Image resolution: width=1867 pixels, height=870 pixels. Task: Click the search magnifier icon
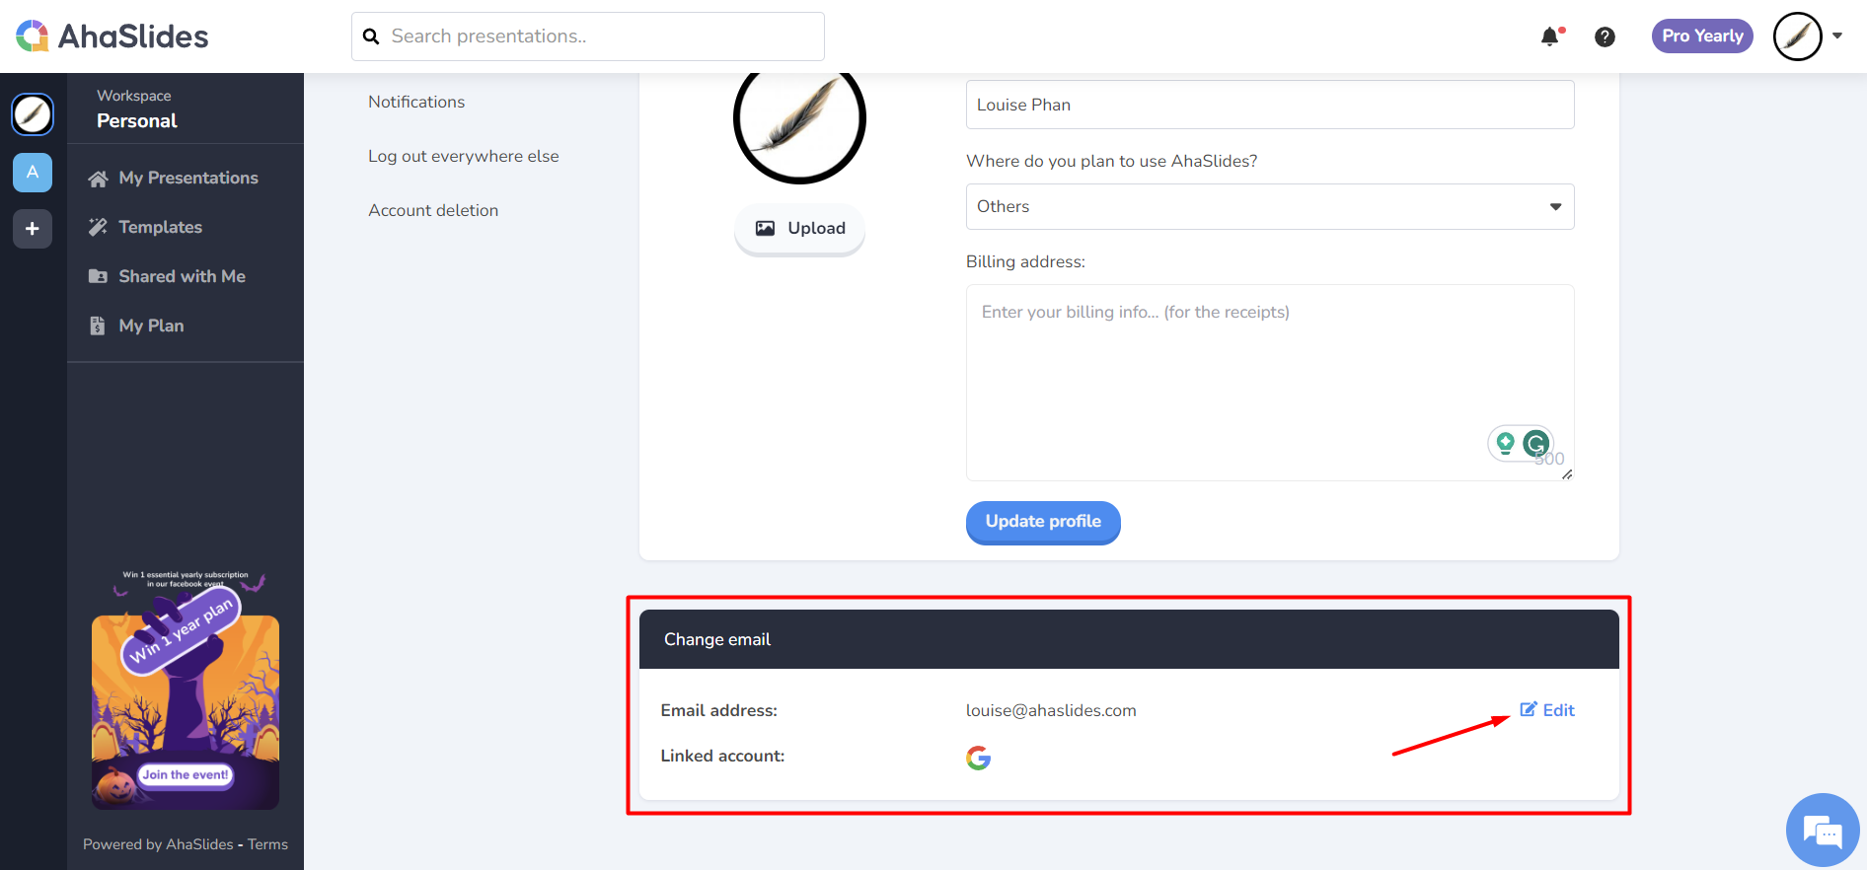[371, 36]
